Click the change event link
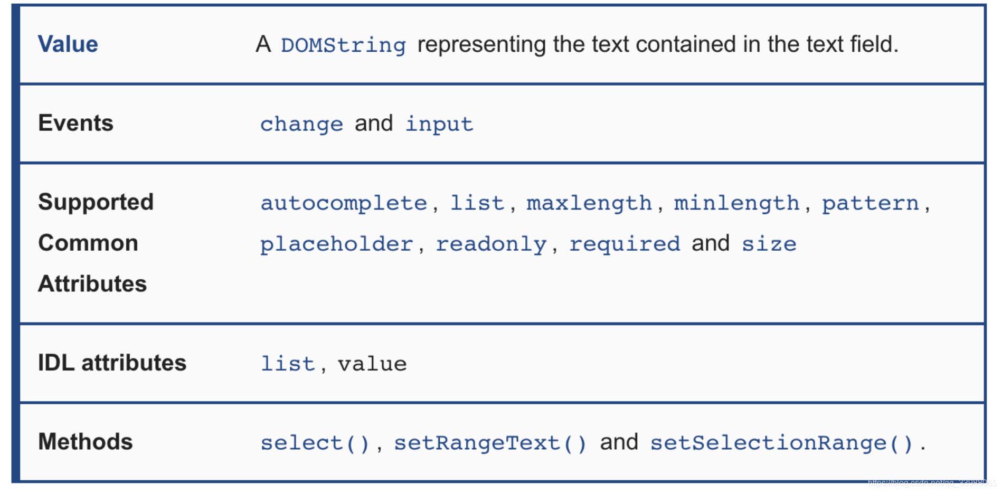The height and width of the screenshot is (493, 1002). (301, 125)
